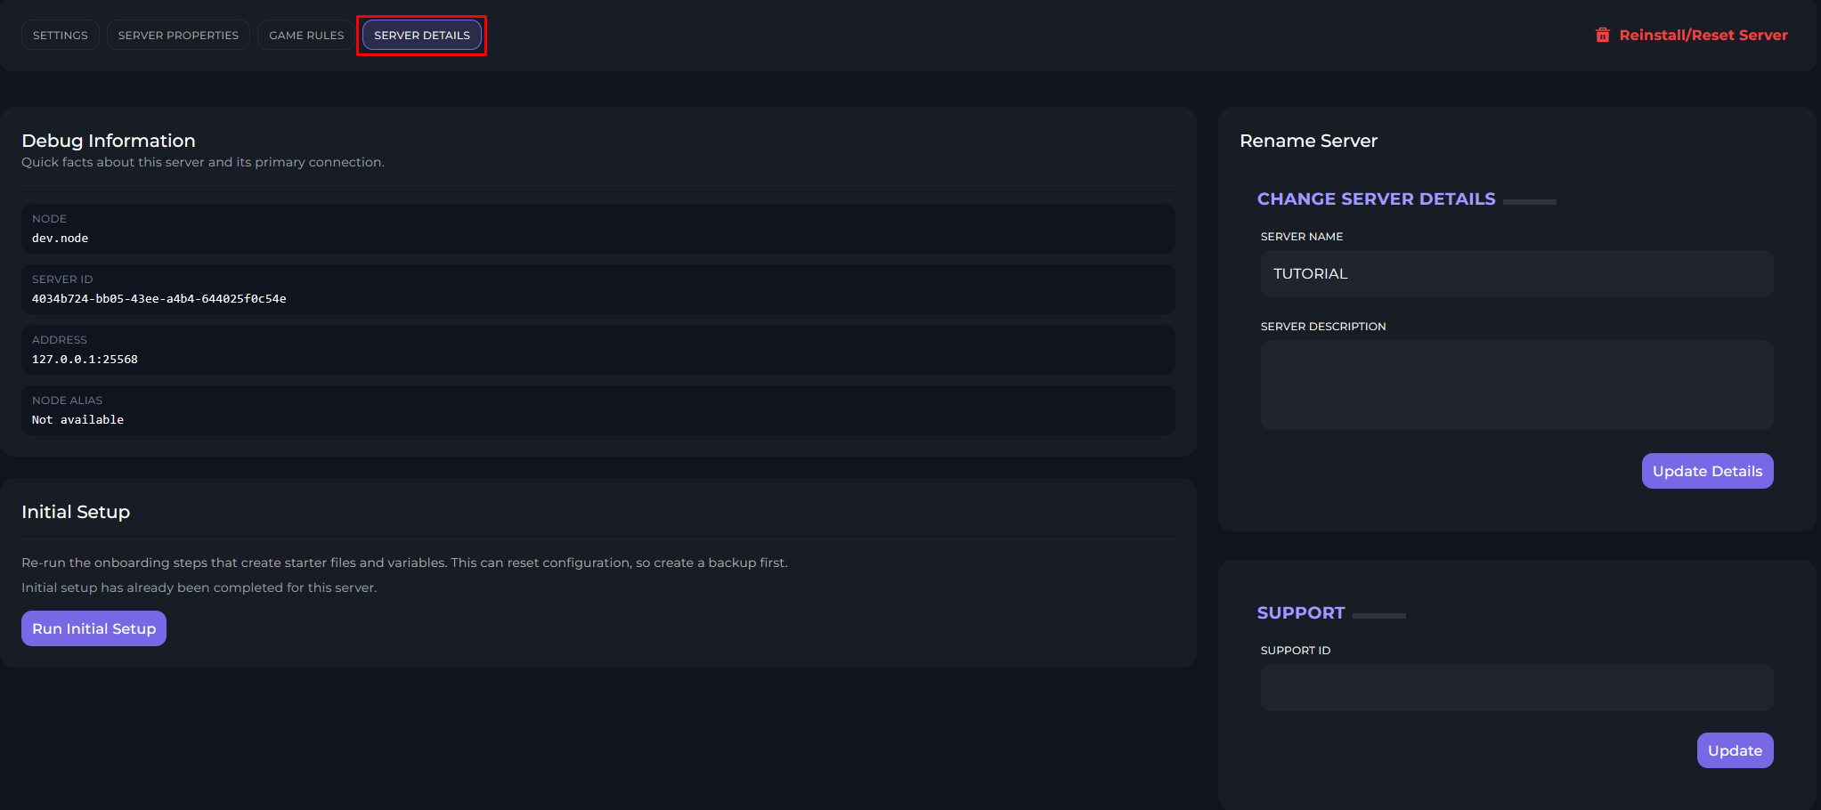Screen dimensions: 1821x810
Task: Go to the Game Rules tab
Action: 306,36
